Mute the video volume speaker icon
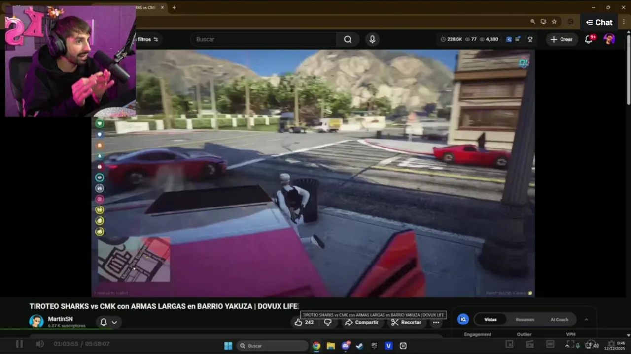 [x=40, y=344]
